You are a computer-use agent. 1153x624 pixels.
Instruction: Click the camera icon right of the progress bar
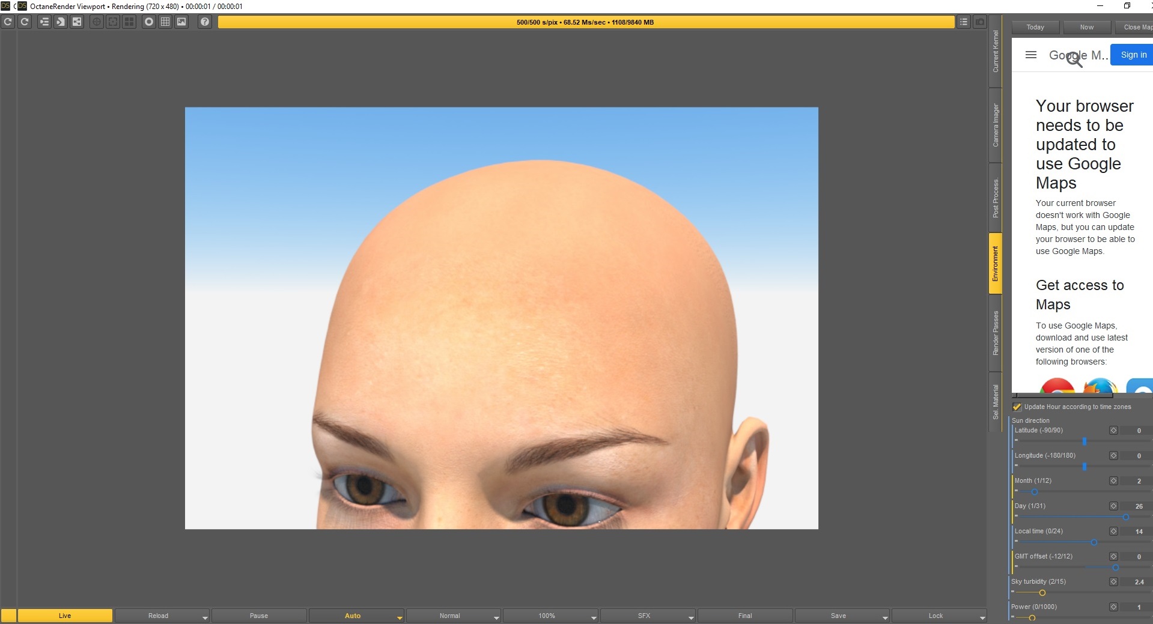(980, 22)
